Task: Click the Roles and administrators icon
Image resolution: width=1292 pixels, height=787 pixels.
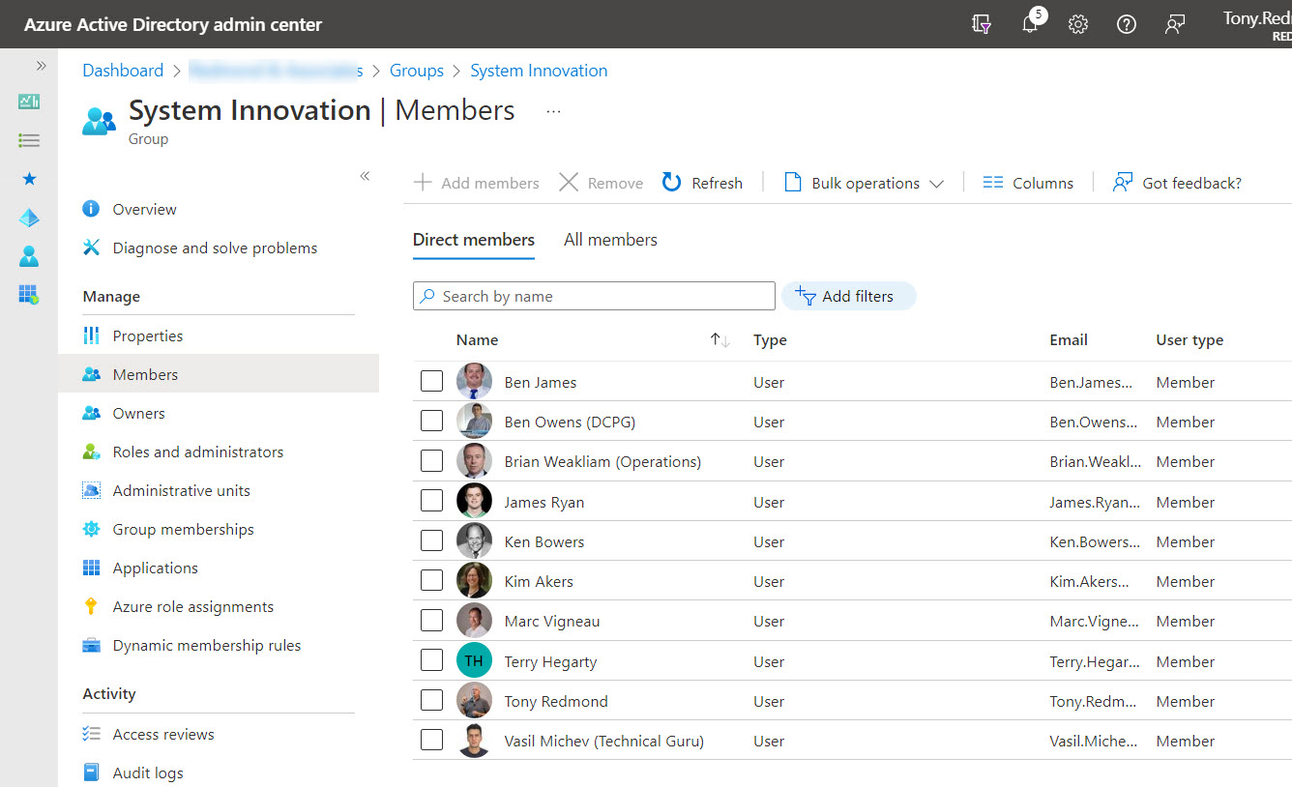Action: tap(91, 452)
